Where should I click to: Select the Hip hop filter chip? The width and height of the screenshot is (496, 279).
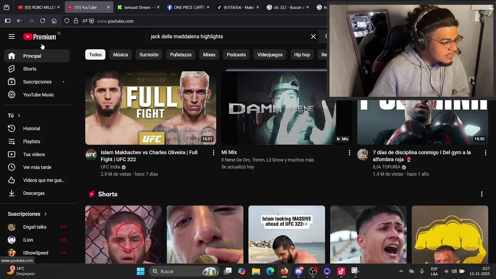(x=302, y=55)
